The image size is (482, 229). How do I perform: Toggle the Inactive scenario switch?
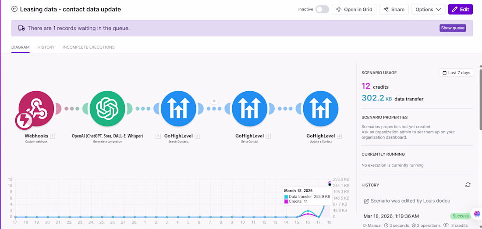point(322,9)
